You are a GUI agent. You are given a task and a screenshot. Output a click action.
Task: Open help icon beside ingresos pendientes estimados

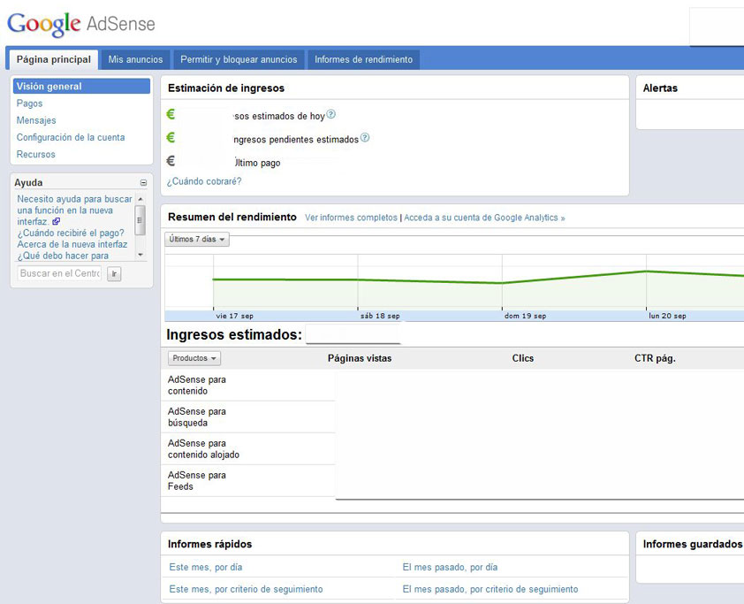[364, 138]
